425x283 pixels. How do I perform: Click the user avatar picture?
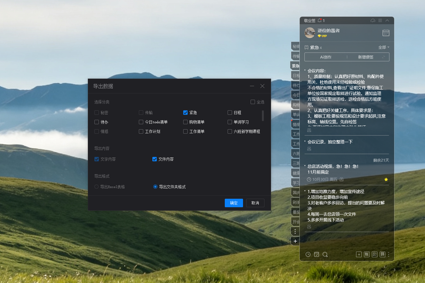[x=310, y=33]
